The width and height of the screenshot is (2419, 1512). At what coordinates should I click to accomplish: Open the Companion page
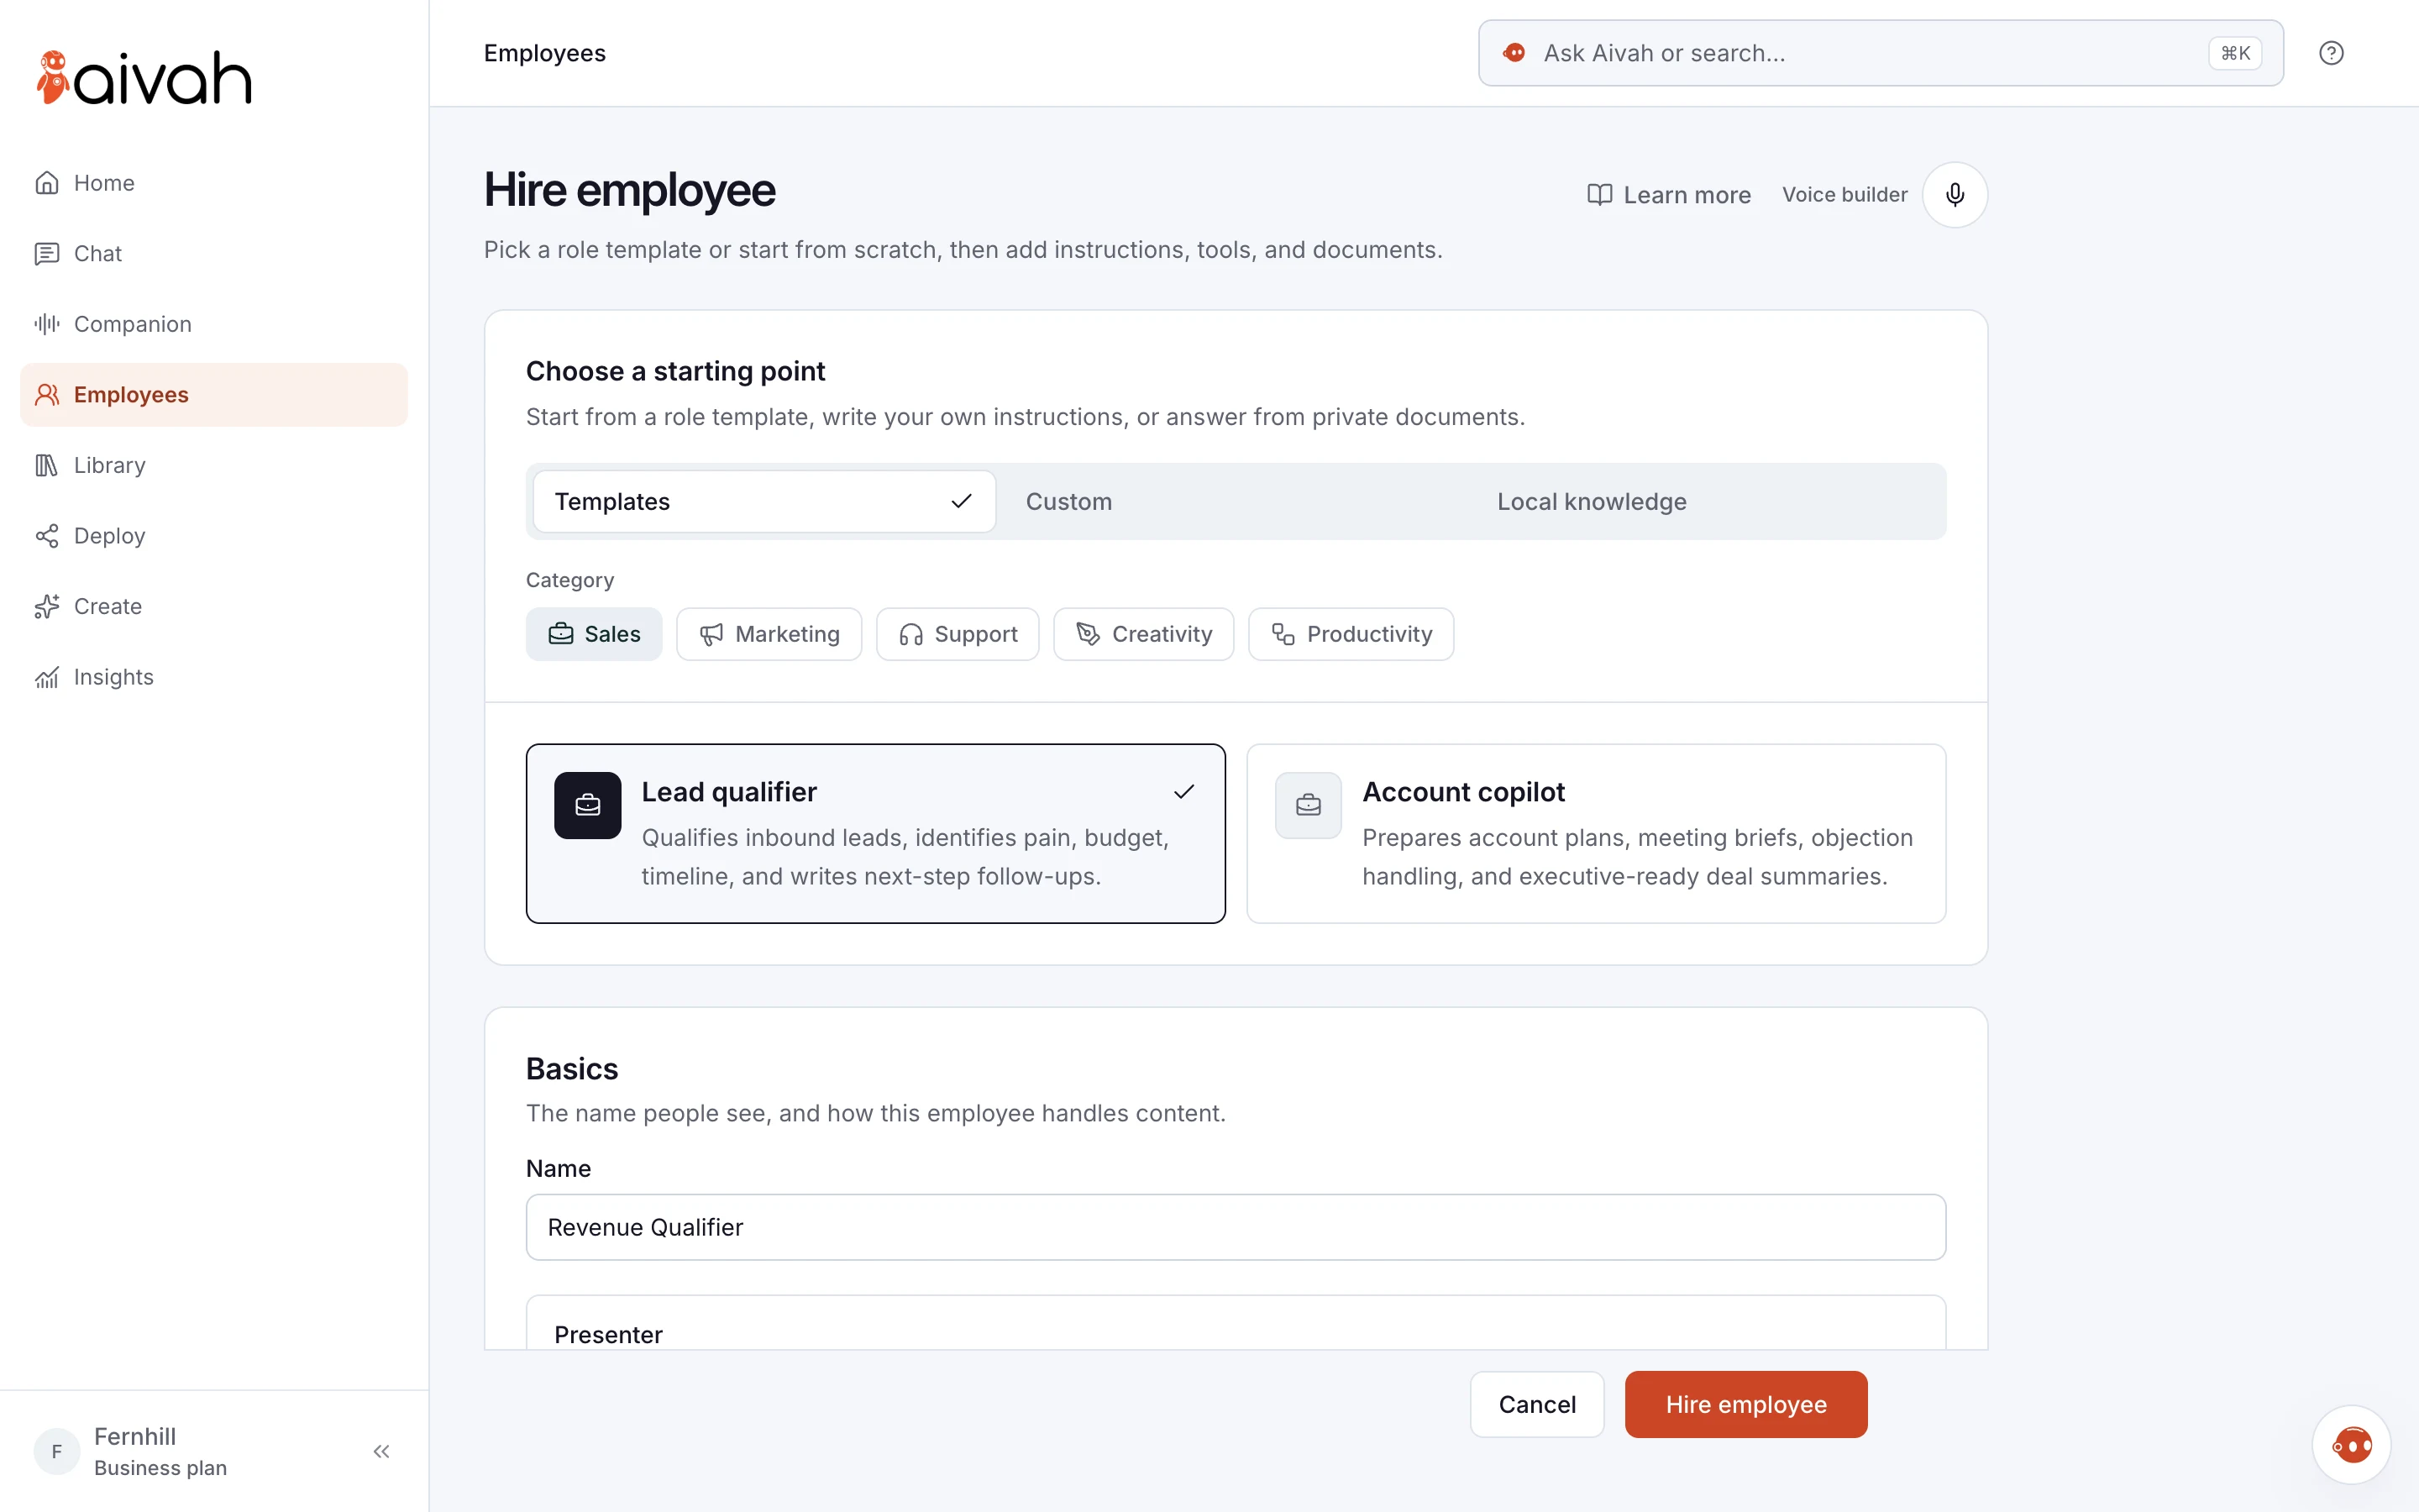coord(214,324)
